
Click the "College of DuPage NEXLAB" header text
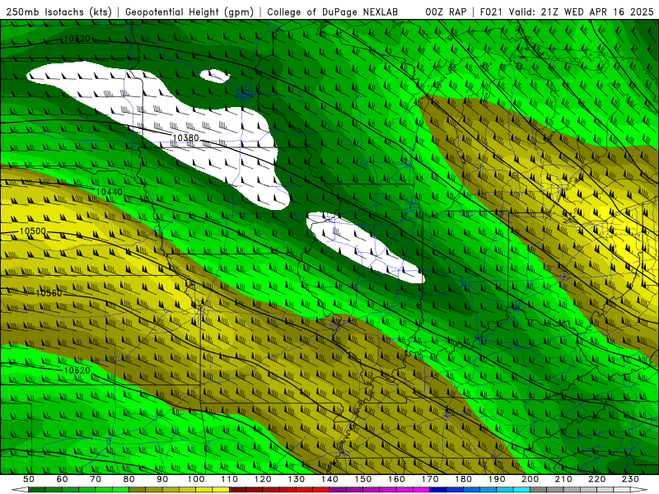point(333,12)
